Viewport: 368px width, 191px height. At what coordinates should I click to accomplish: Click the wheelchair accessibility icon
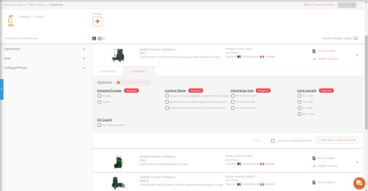(x=94, y=38)
